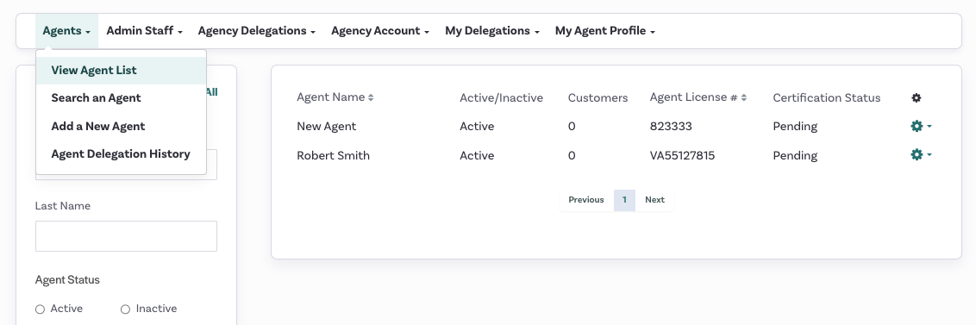Select page 1 in pagination
The height and width of the screenshot is (325, 976).
tap(624, 201)
